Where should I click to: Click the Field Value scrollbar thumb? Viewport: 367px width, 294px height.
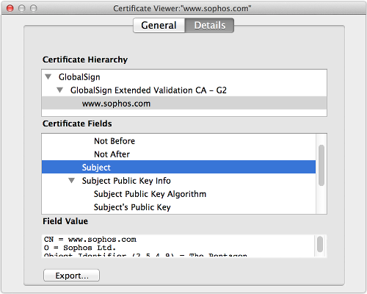[x=320, y=244]
